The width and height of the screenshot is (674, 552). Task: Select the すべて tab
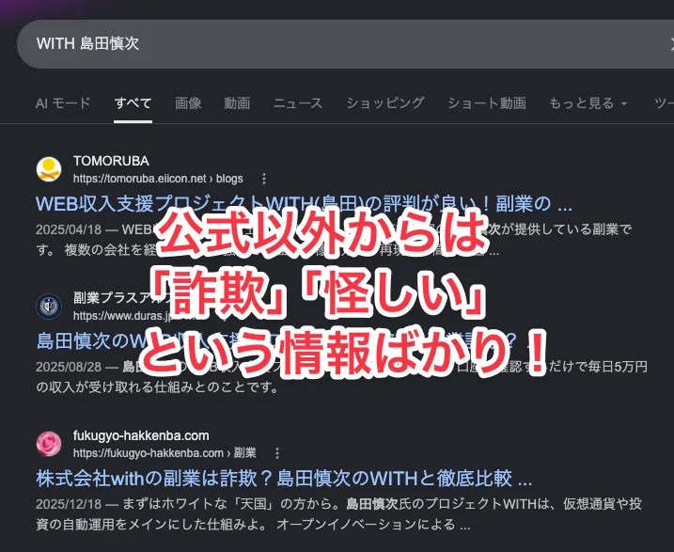(x=133, y=103)
